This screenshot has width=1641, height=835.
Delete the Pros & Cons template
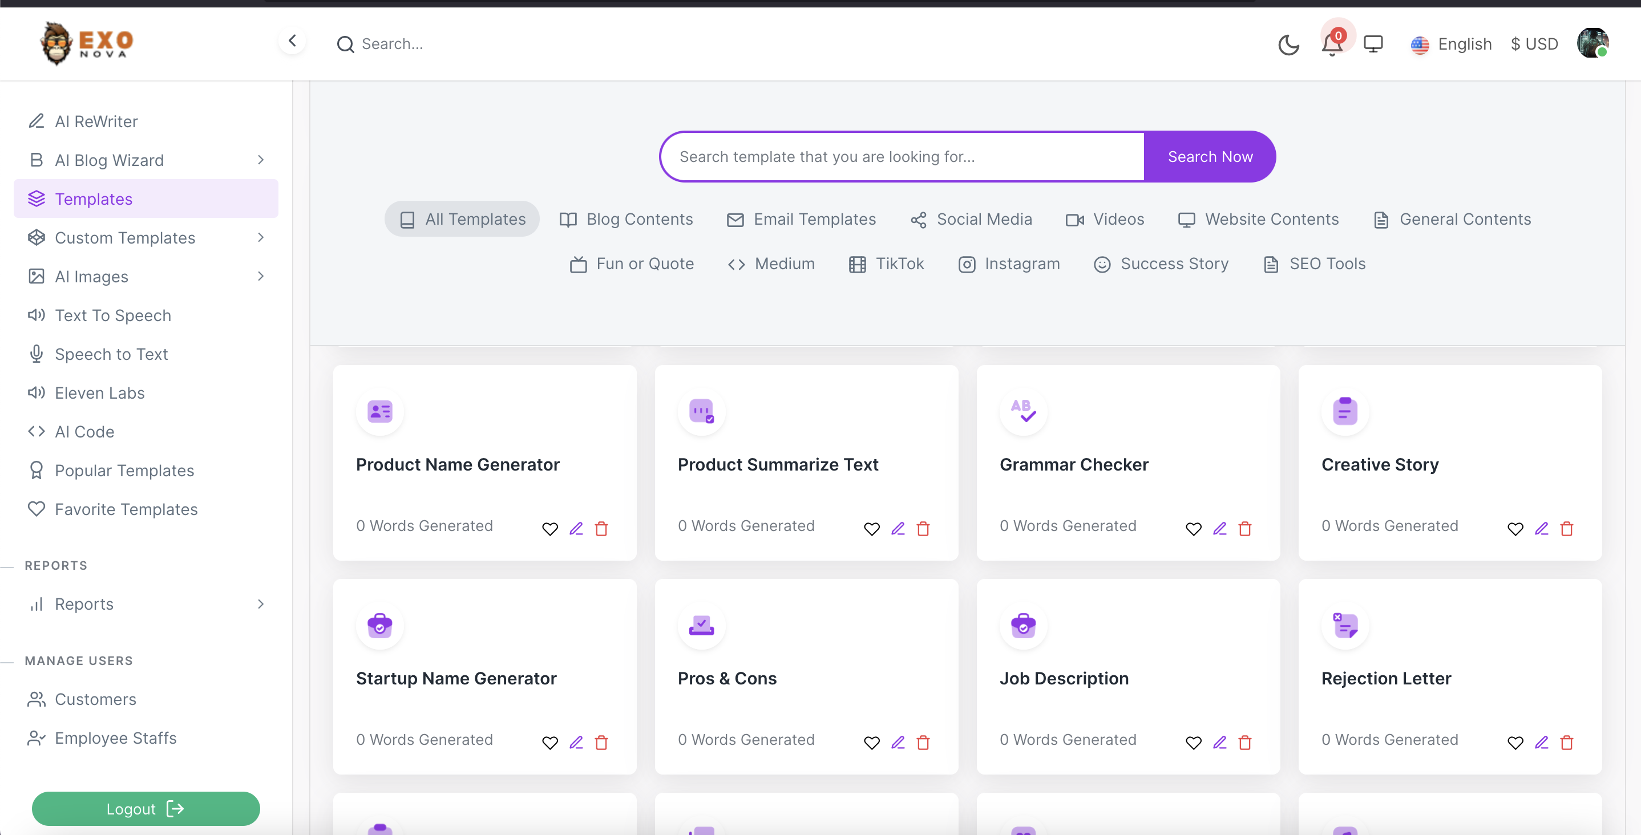coord(923,743)
